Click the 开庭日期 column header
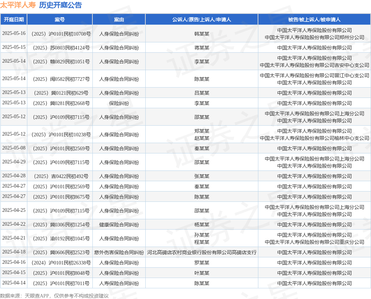The width and height of the screenshot is (371, 299). point(14,20)
